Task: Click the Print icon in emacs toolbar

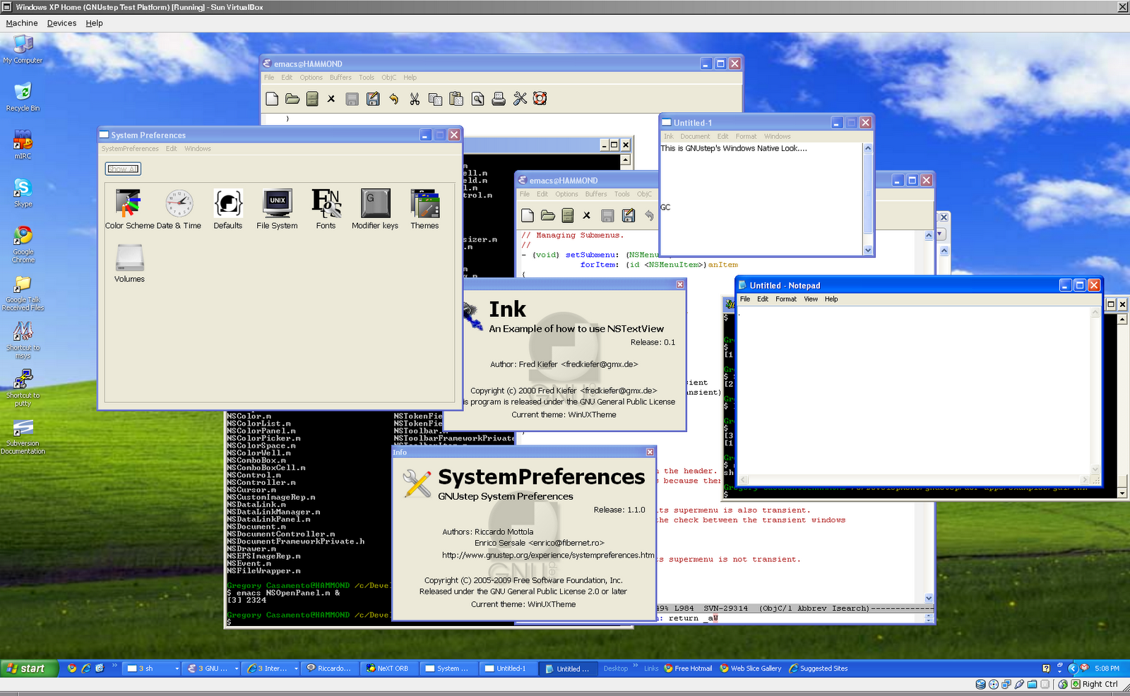Action: pyautogui.click(x=499, y=99)
